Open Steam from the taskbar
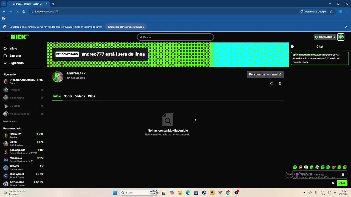 coord(204,193)
